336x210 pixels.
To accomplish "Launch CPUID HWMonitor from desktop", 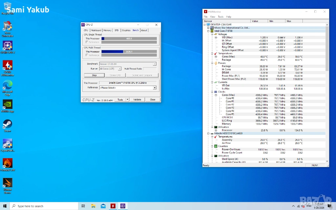I will 7,65.
